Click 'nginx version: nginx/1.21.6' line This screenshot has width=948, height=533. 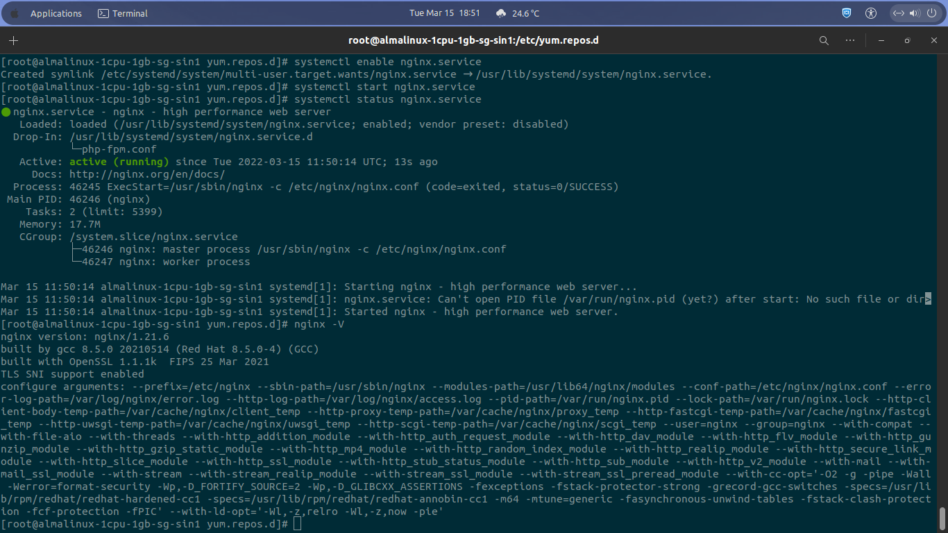click(x=85, y=337)
